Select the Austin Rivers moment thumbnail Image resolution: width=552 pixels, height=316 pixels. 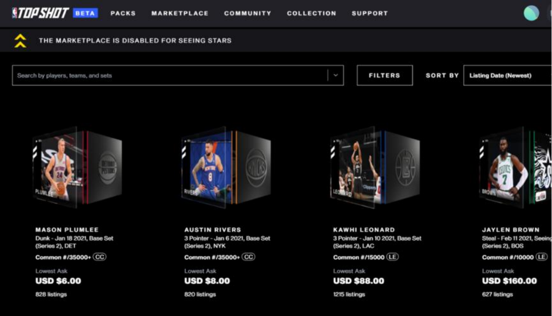(x=226, y=167)
